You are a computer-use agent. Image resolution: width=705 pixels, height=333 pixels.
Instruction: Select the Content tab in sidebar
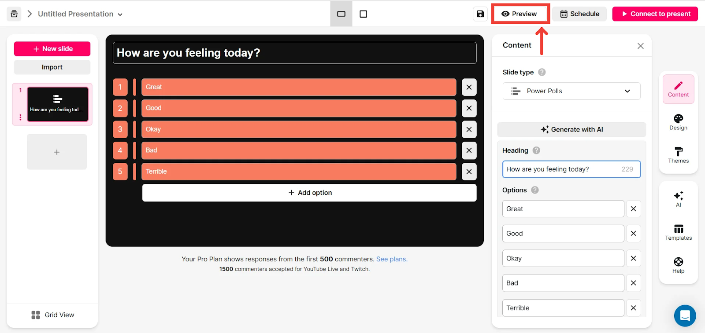(678, 89)
